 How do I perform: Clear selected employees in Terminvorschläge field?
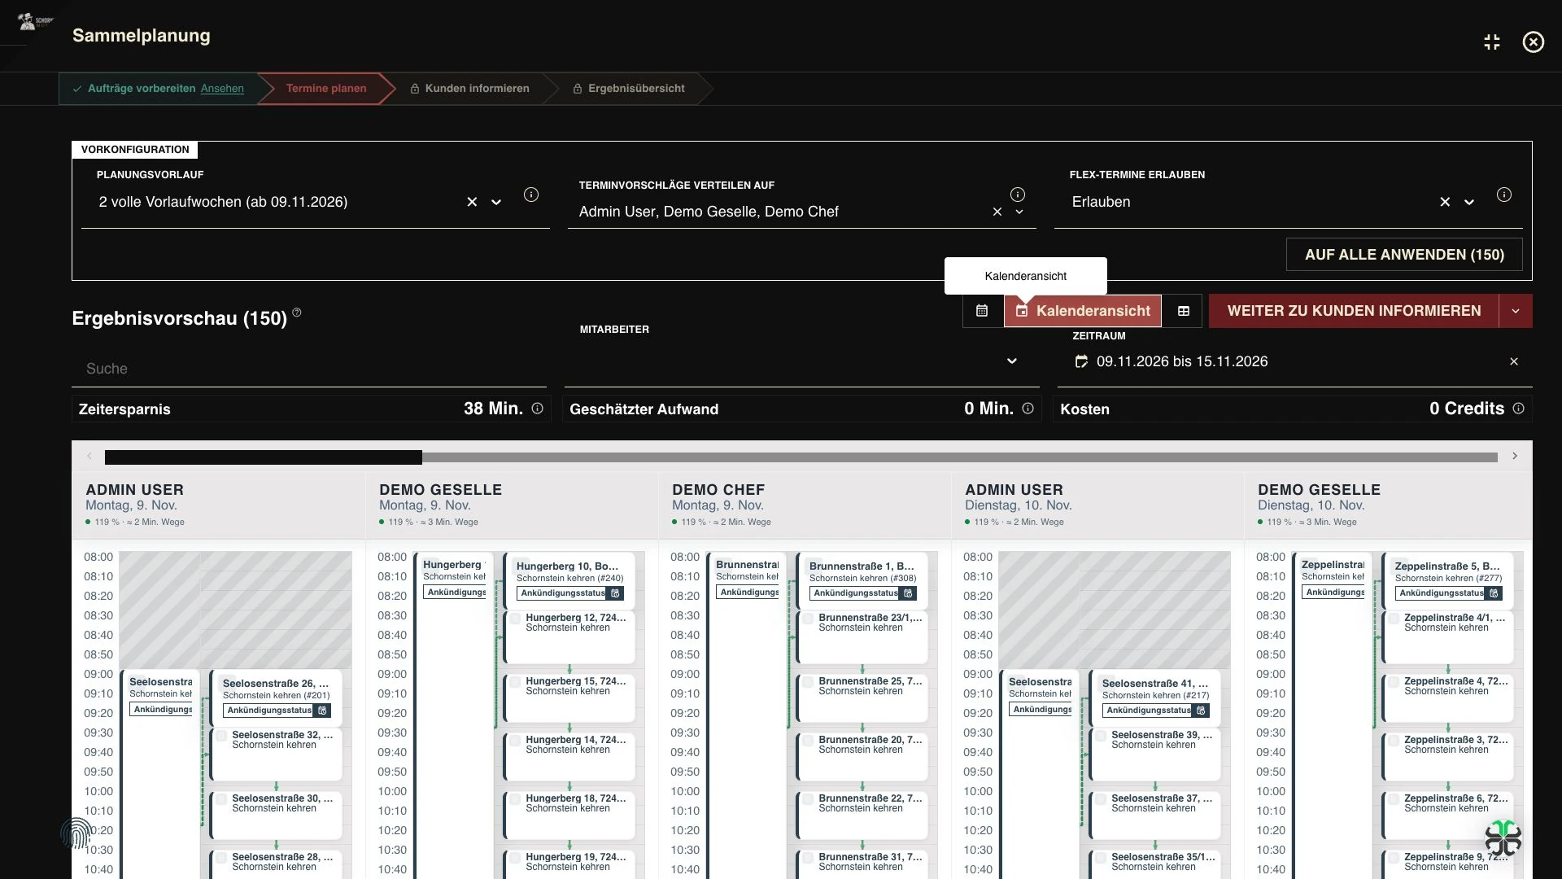point(997,212)
